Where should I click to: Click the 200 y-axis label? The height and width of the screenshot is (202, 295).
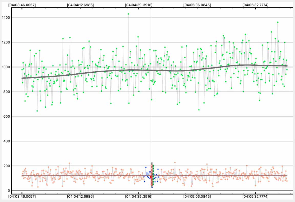tap(6, 166)
